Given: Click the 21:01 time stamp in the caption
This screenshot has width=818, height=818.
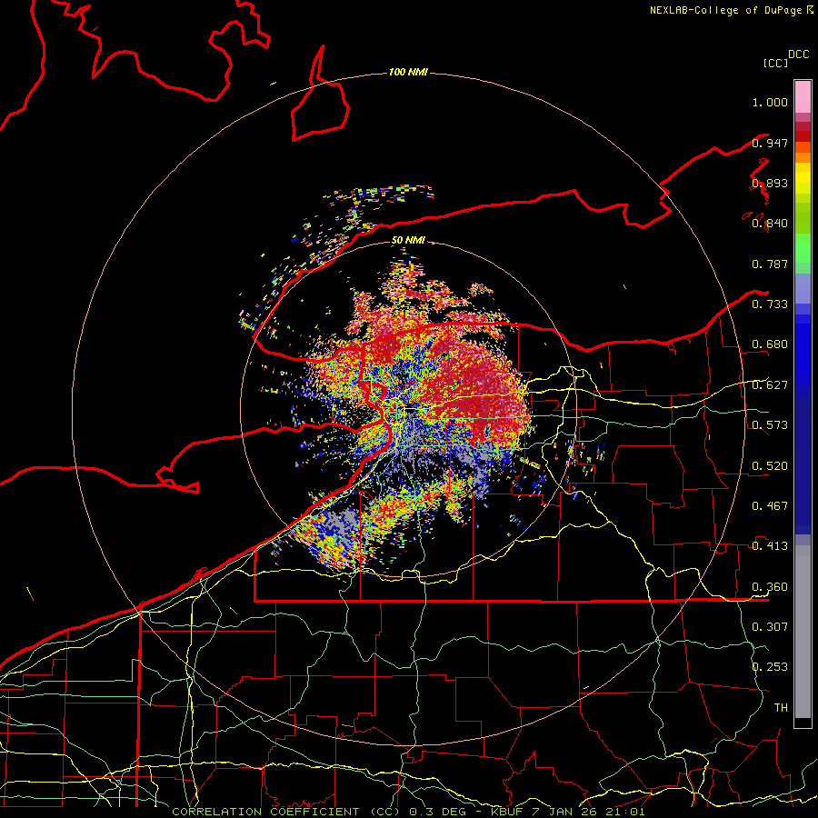Looking at the screenshot, I should click(x=625, y=812).
